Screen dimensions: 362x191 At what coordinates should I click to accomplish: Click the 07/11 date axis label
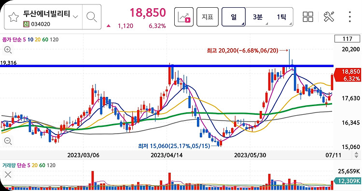[333, 155]
